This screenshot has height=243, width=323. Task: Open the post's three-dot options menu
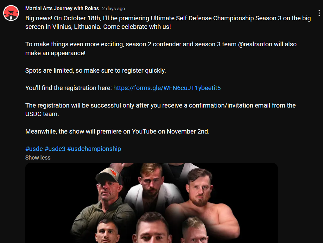click(319, 13)
